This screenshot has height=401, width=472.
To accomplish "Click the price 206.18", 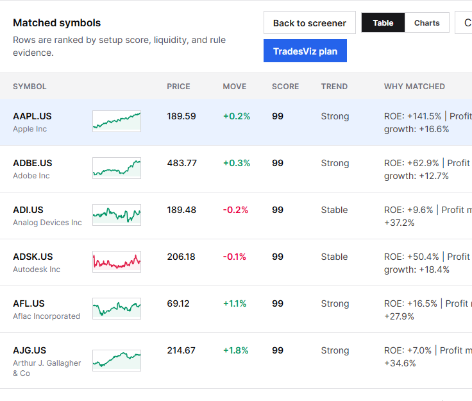I will click(x=181, y=257).
